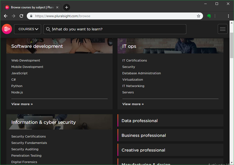This screenshot has height=165, width=234.
Task: Open the Mobile Development link
Action: pos(27,67)
